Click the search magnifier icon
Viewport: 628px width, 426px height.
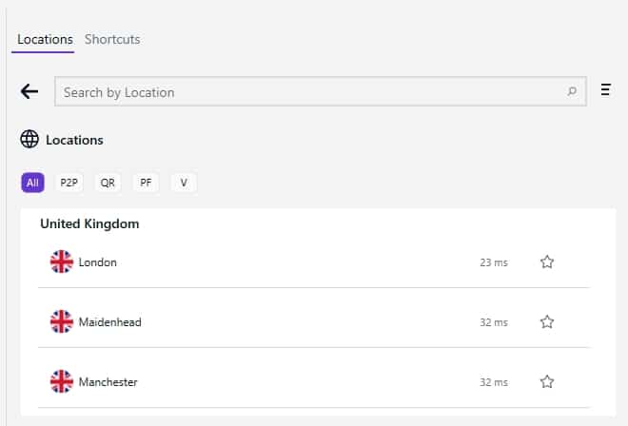tap(572, 91)
